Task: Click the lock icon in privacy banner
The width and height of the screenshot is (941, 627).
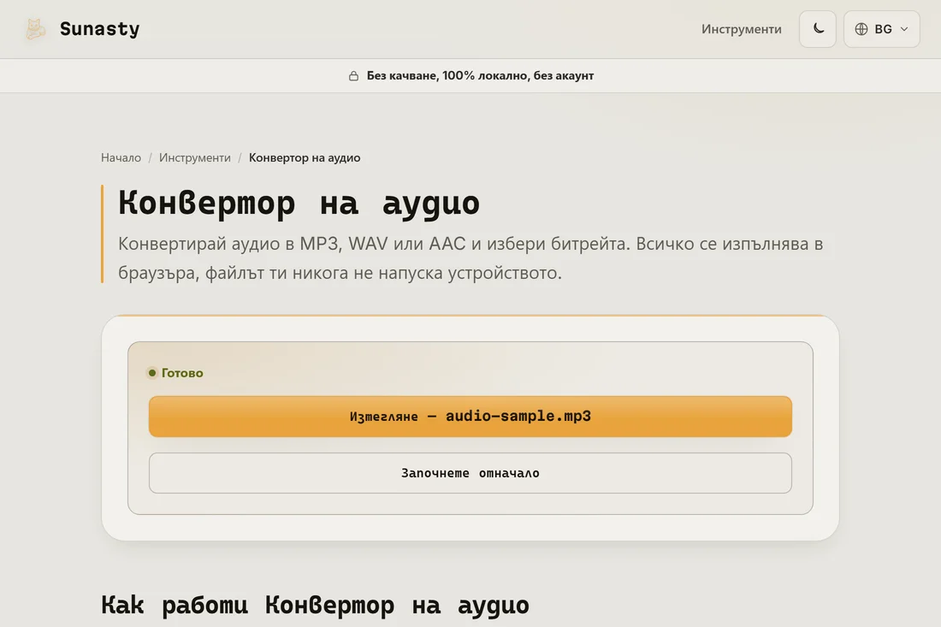Action: click(x=353, y=75)
